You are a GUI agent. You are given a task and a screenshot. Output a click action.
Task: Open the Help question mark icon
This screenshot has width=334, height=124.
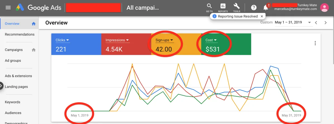point(254,7)
